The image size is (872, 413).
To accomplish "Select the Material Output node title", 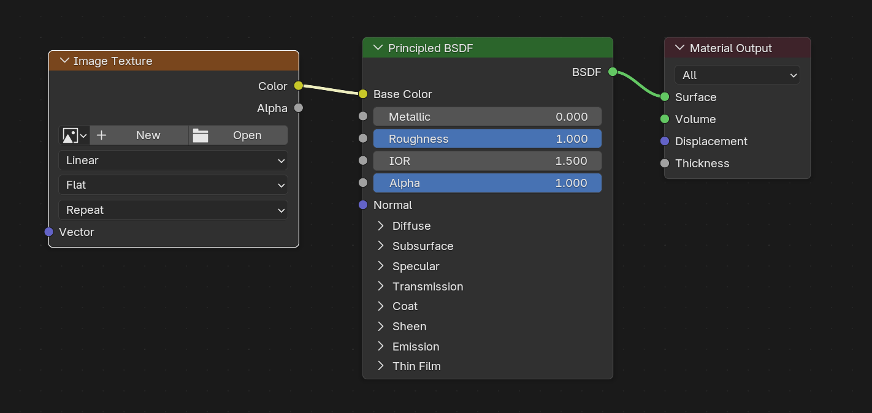I will click(731, 48).
